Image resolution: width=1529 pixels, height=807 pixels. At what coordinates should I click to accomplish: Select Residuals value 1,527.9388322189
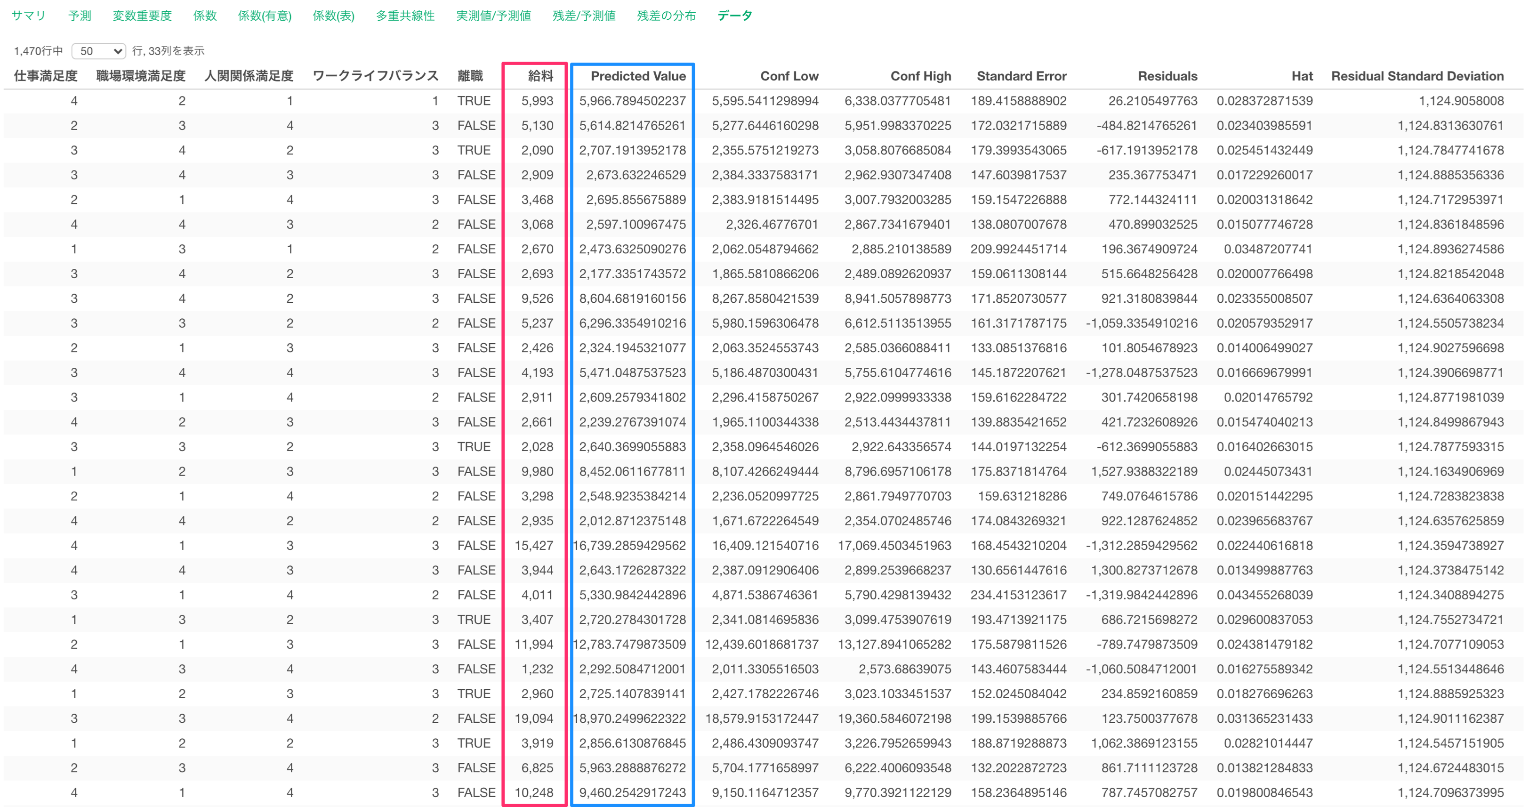click(1144, 471)
